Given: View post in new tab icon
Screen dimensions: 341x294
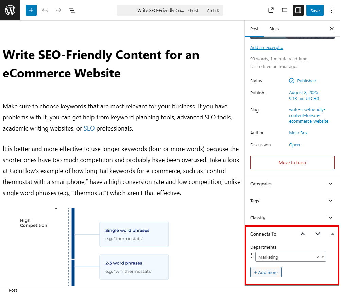Looking at the screenshot, I should point(271,10).
